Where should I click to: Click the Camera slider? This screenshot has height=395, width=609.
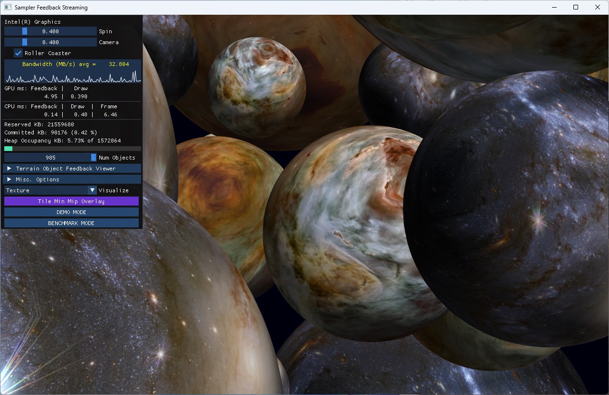click(x=51, y=42)
